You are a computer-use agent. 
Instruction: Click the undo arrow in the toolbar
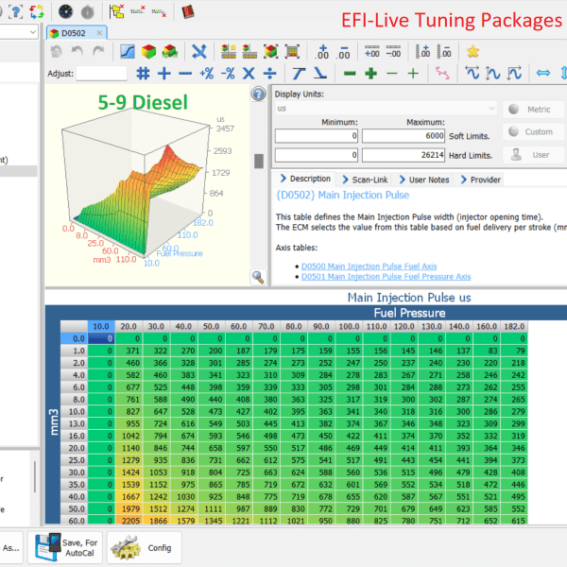tap(77, 52)
